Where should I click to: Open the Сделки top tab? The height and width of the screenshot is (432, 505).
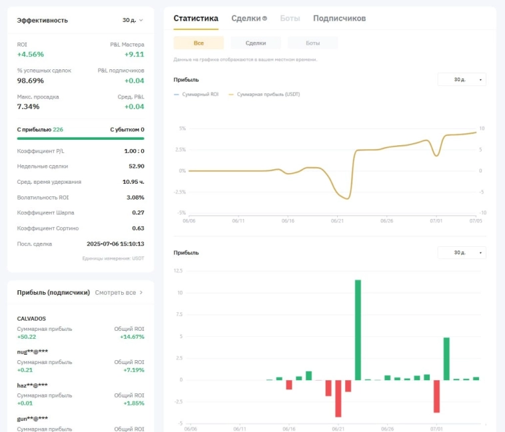click(x=245, y=19)
